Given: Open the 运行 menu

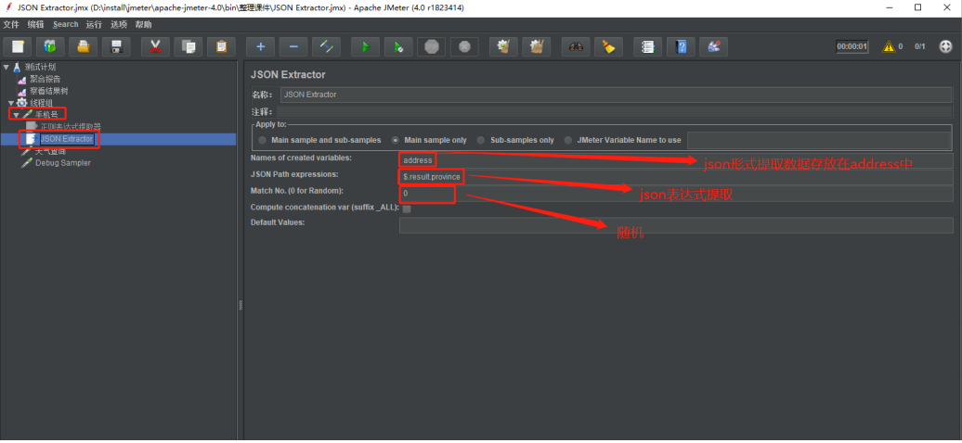Looking at the screenshot, I should tap(94, 24).
